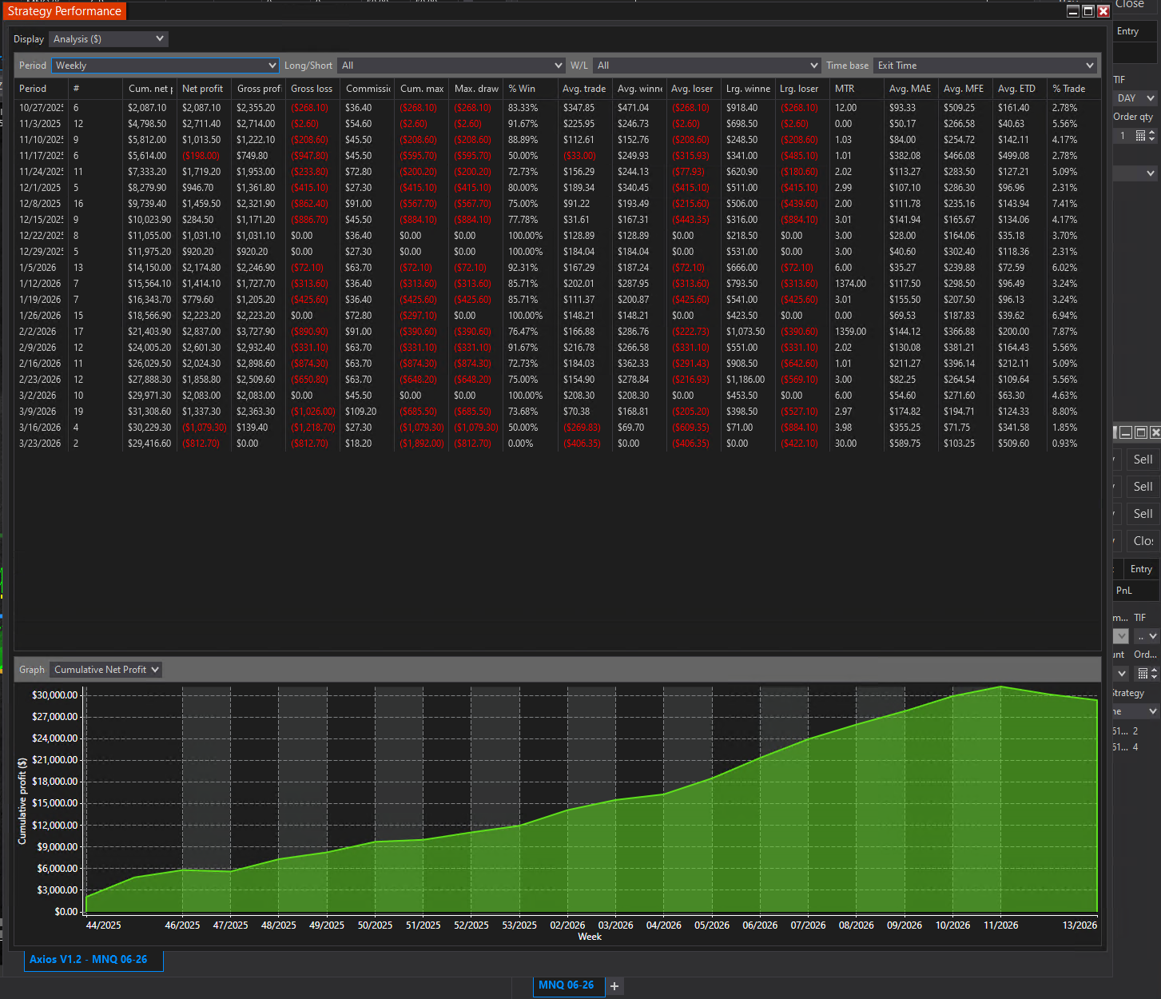
Task: Minimize the Strategy Performance window
Action: click(1073, 11)
